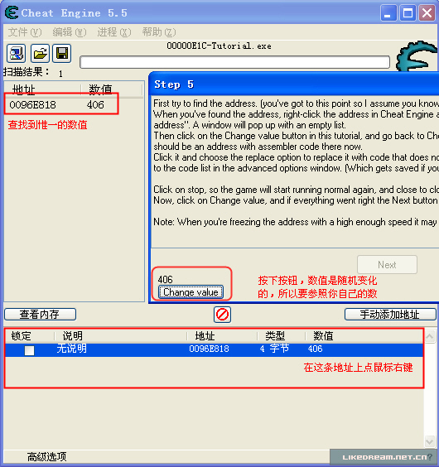439x467 pixels.
Task: Click the Cheat Engine title bar icon
Action: [x=12, y=12]
